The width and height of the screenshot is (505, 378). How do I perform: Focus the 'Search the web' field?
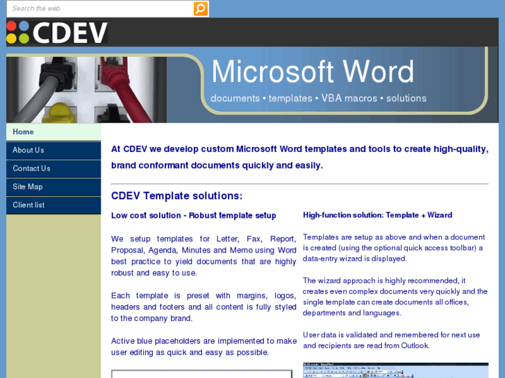coord(100,9)
